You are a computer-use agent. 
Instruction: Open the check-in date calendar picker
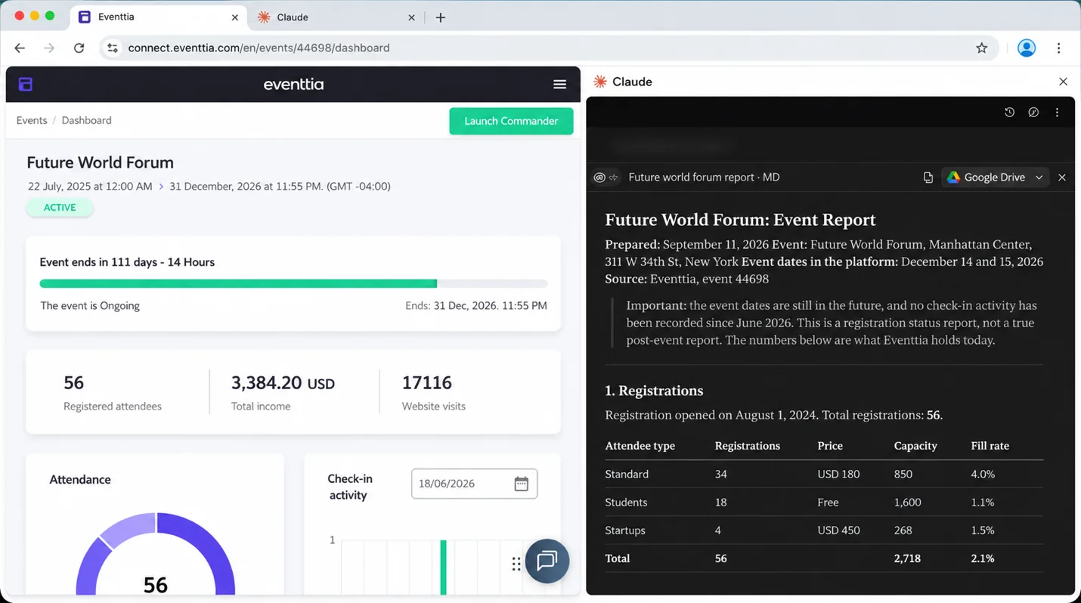[521, 484]
